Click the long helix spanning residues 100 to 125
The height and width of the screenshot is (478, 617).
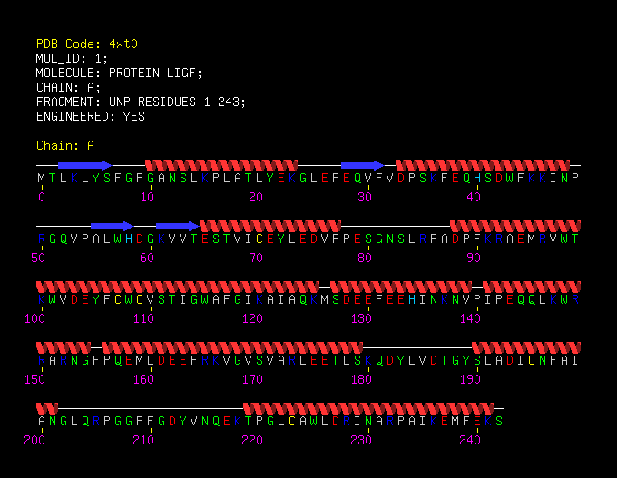(178, 287)
